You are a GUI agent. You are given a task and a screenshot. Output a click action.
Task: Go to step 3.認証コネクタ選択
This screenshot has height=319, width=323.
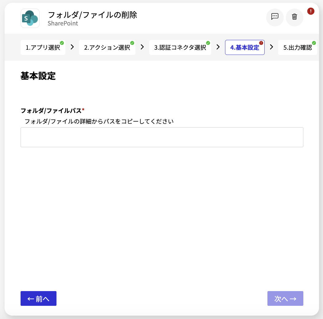click(x=180, y=47)
